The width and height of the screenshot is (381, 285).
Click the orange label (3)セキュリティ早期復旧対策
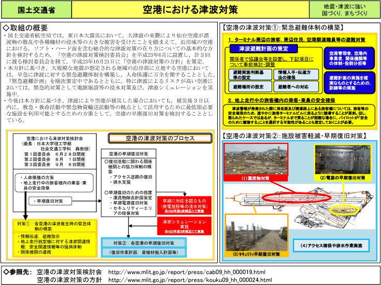point(257,254)
